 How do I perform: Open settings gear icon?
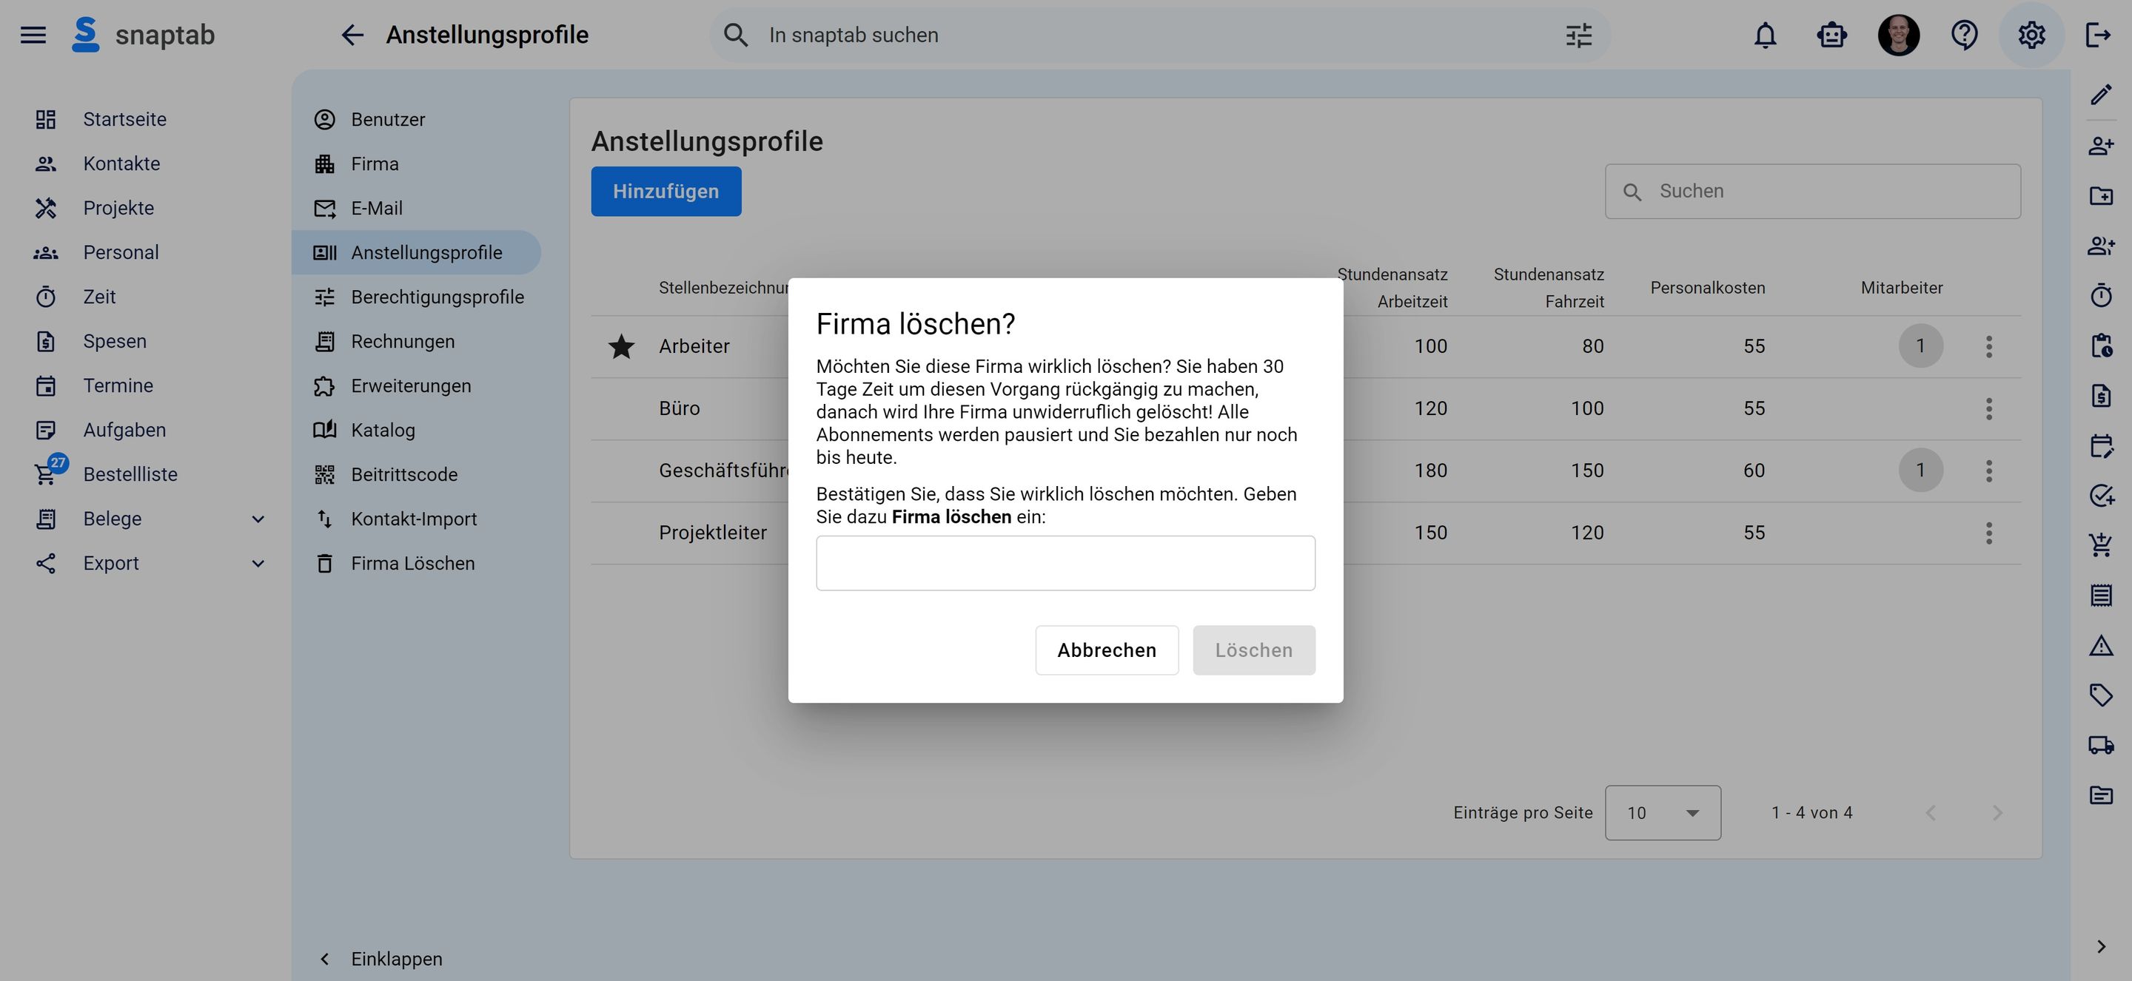tap(2031, 35)
